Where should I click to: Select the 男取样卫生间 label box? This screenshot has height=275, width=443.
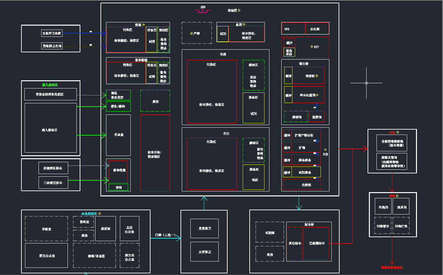point(52,46)
